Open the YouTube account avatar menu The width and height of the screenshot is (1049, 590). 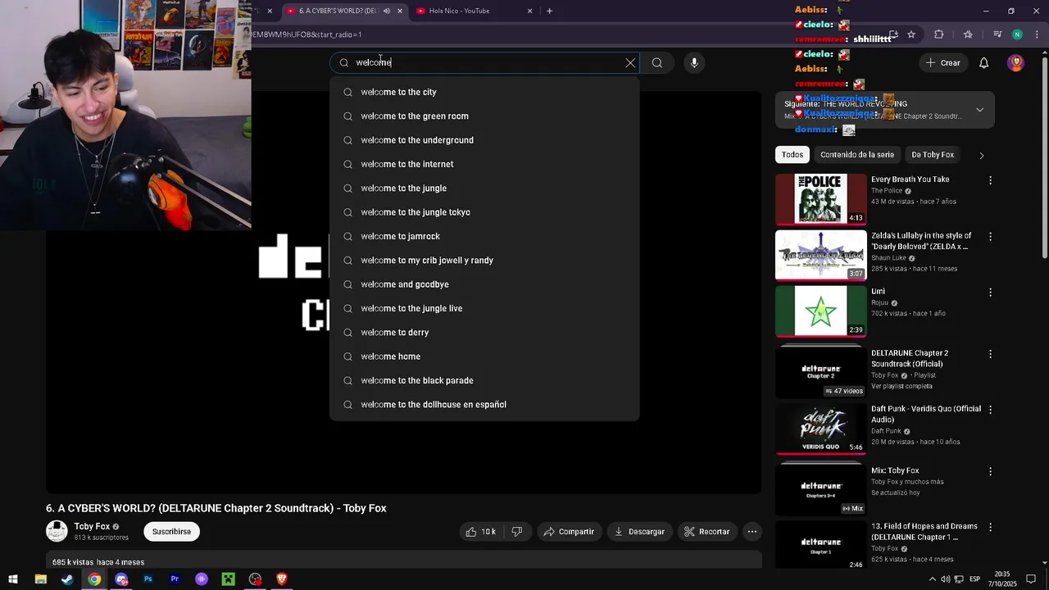click(x=1015, y=62)
